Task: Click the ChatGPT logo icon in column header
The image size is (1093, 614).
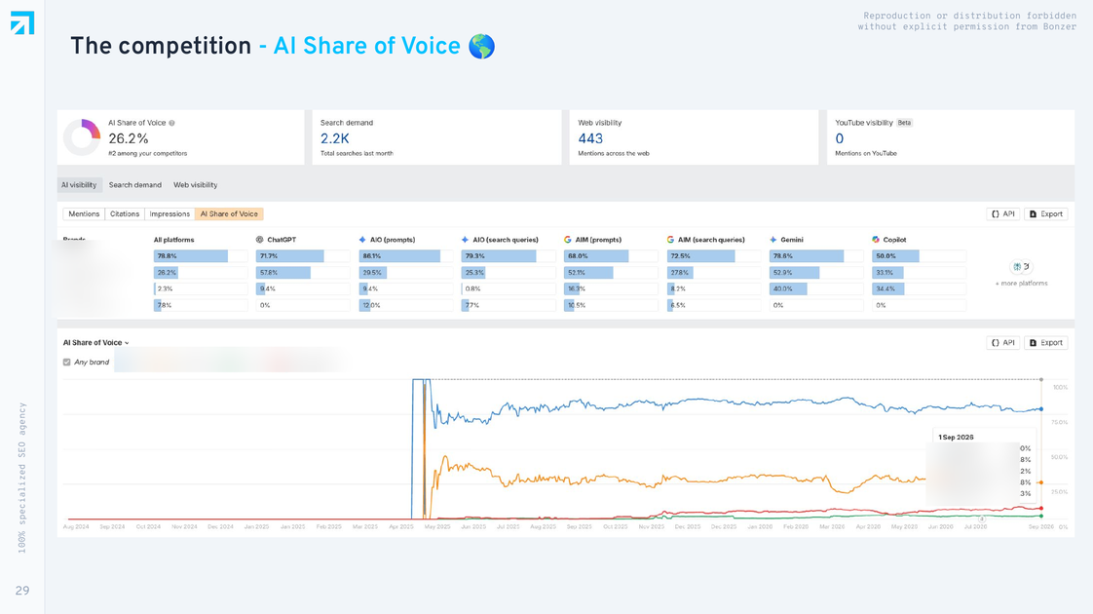Action: coord(259,240)
